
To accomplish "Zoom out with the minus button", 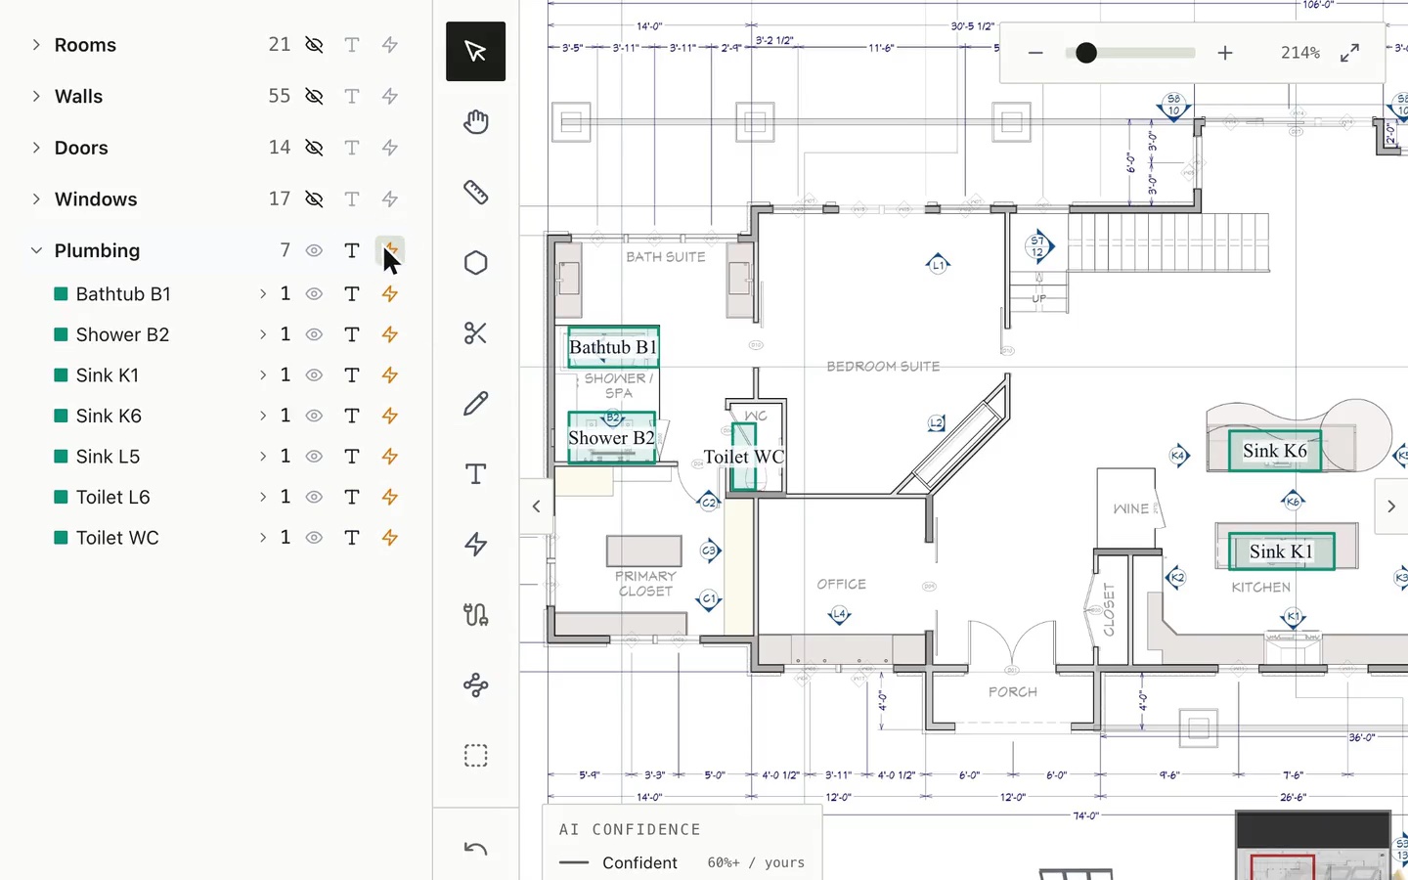I will point(1035,53).
